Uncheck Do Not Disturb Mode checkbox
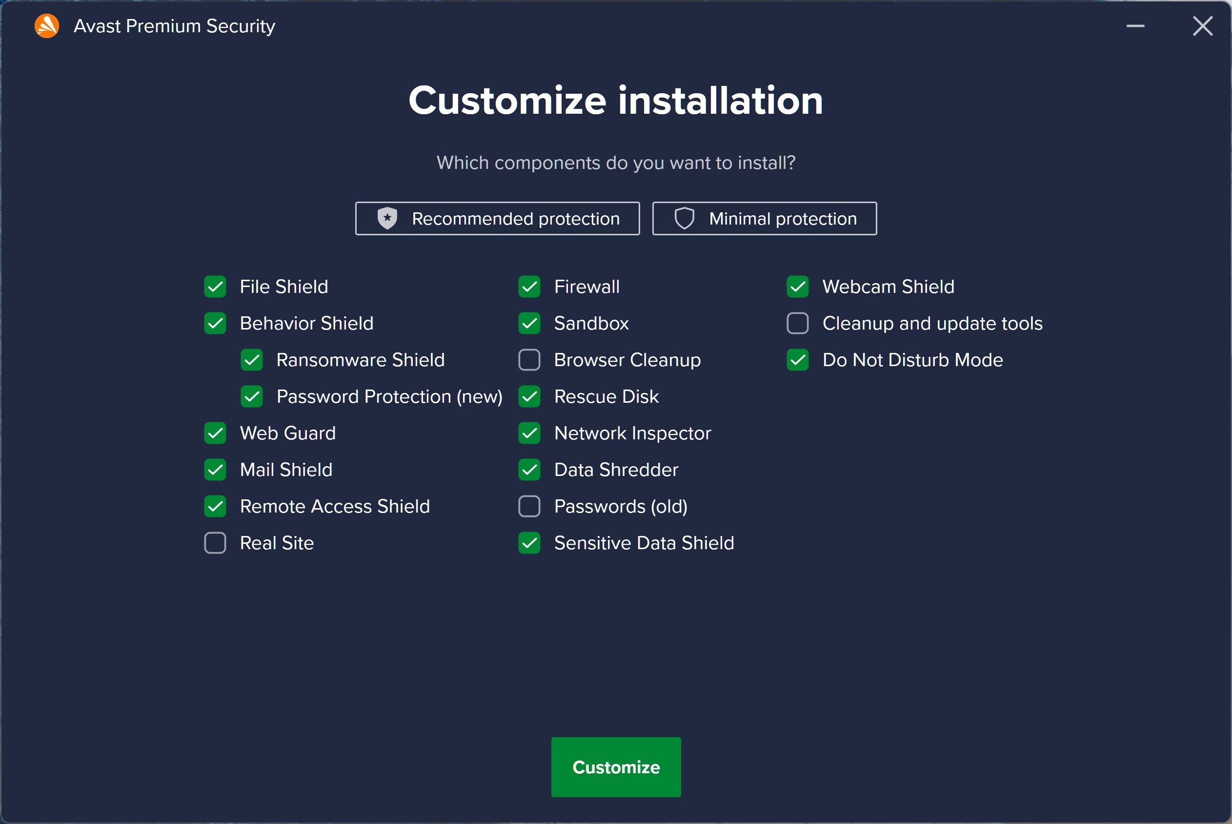This screenshot has height=824, width=1232. pos(798,360)
